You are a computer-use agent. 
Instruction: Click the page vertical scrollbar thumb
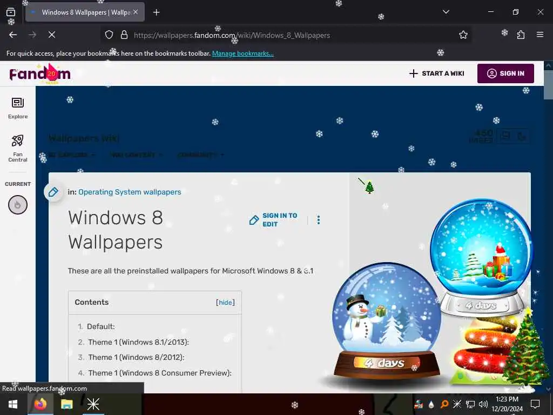[549, 85]
